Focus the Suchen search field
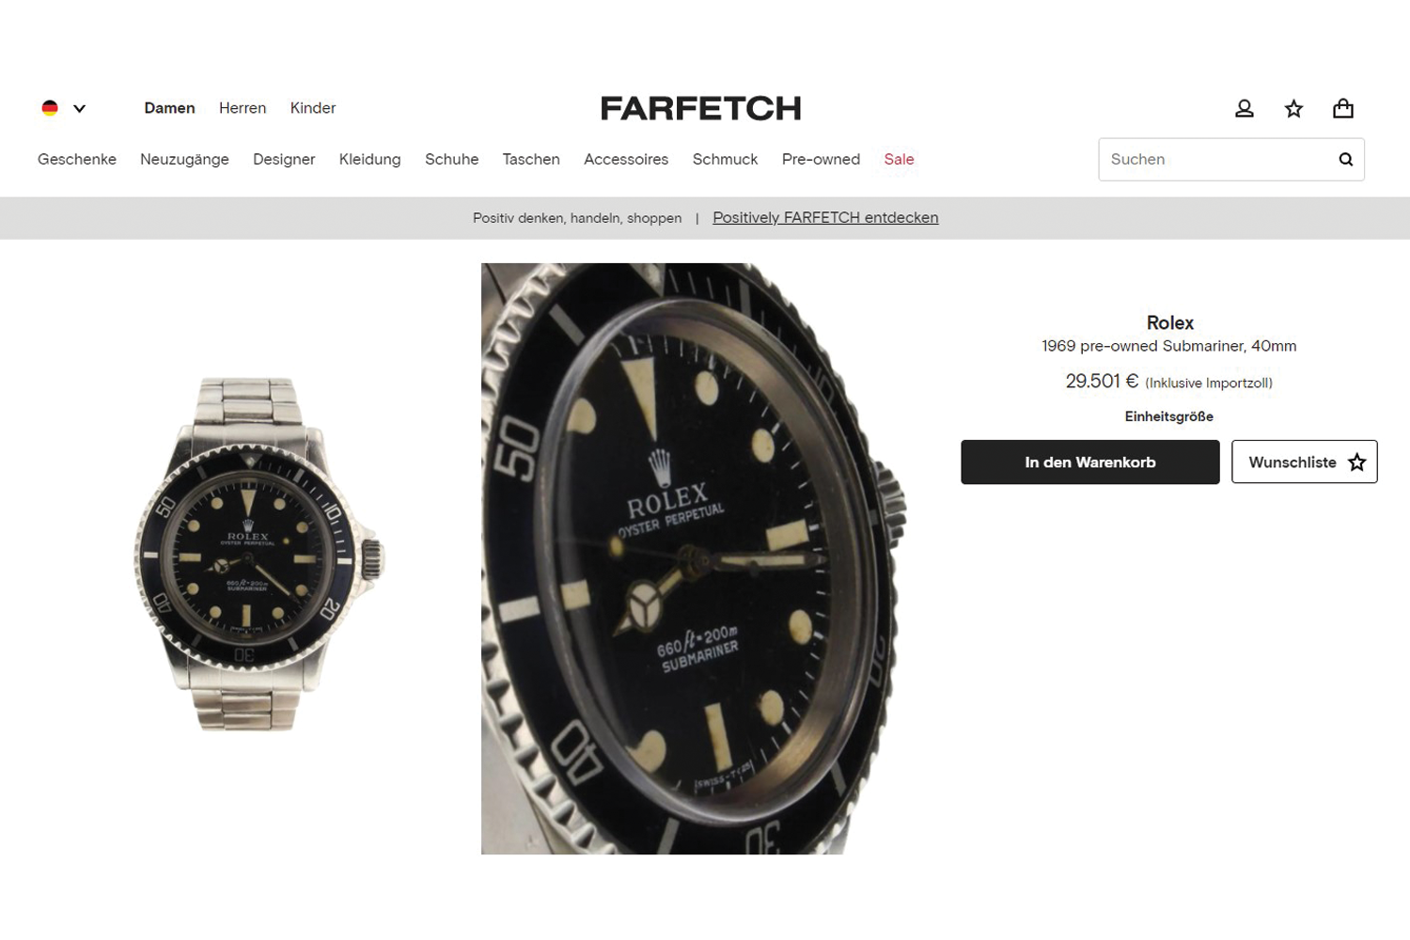Screen dimensions: 1410x940 (x=1217, y=159)
